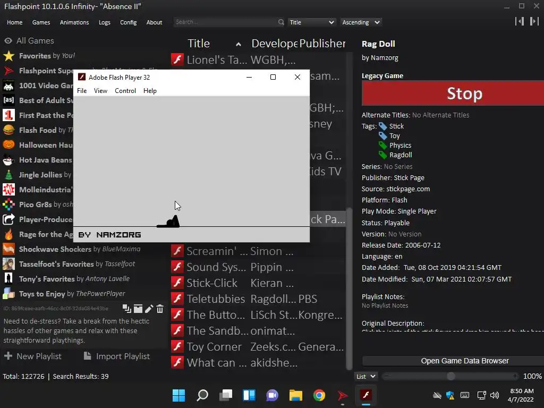Image resolution: width=544 pixels, height=408 pixels.
Task: Click the plus icon next to New Playlist
Action: (x=8, y=356)
